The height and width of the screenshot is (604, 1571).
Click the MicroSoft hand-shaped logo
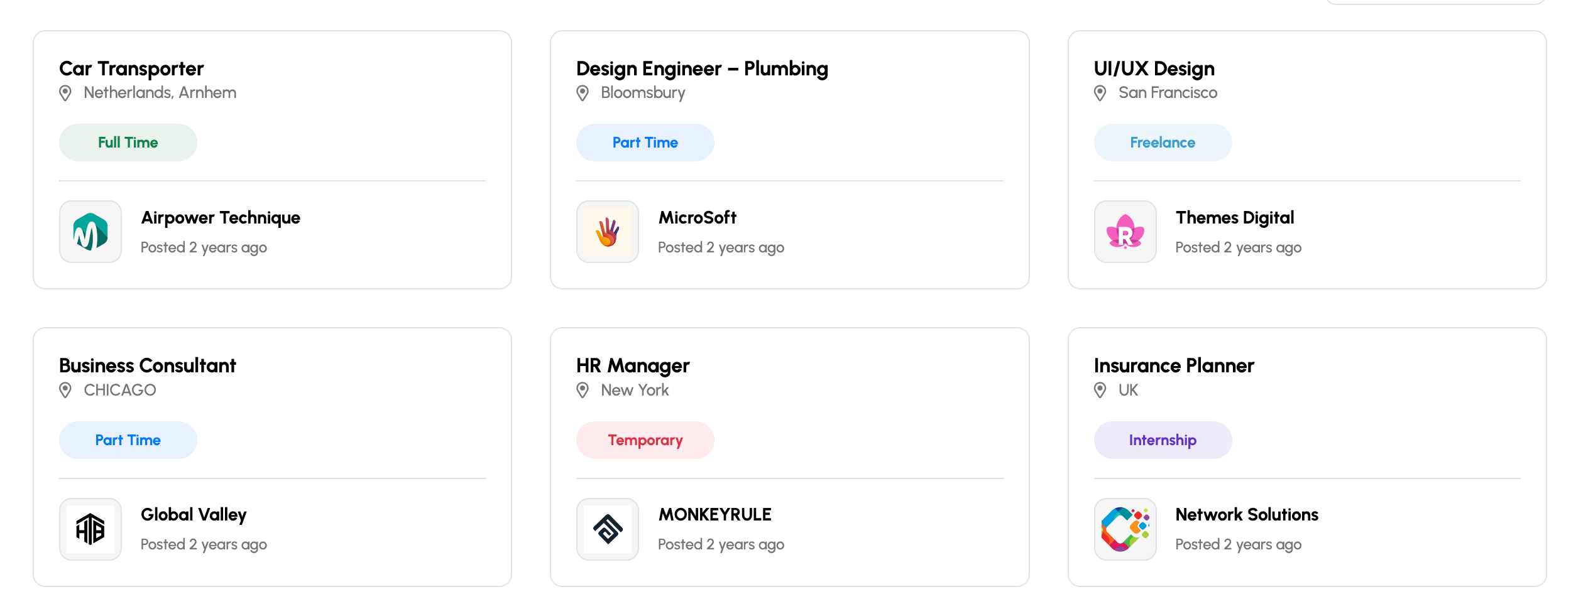coord(607,232)
